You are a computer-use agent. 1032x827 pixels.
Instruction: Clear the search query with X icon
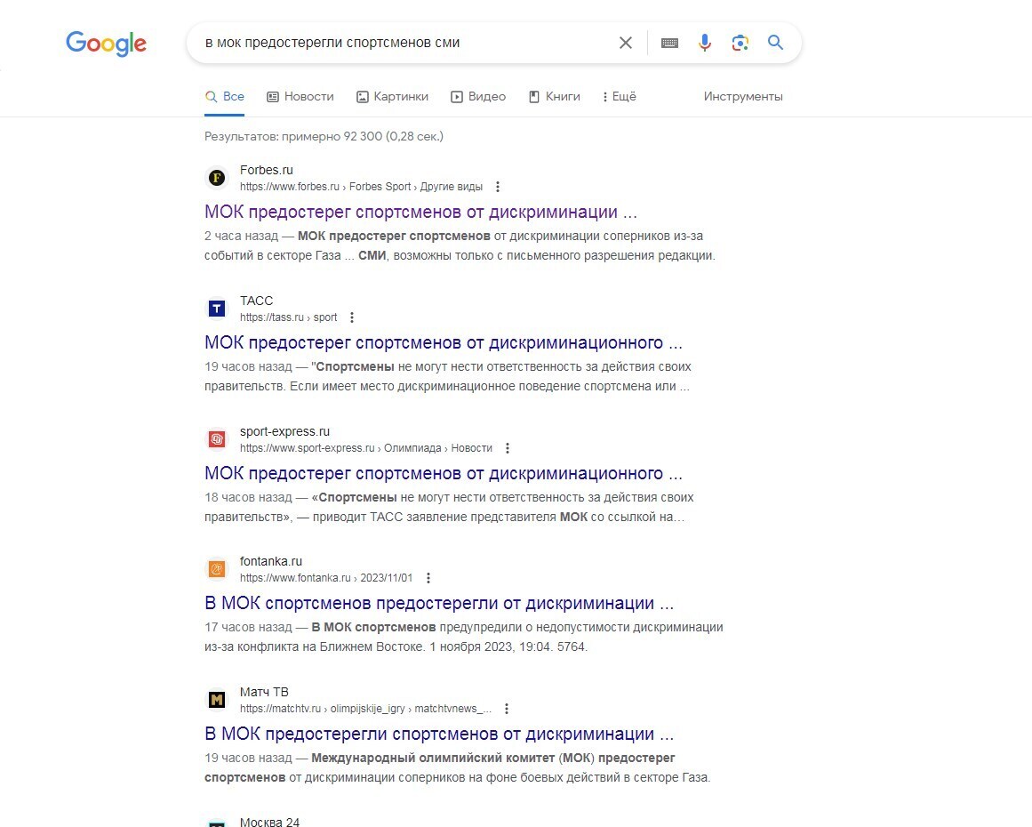(625, 43)
